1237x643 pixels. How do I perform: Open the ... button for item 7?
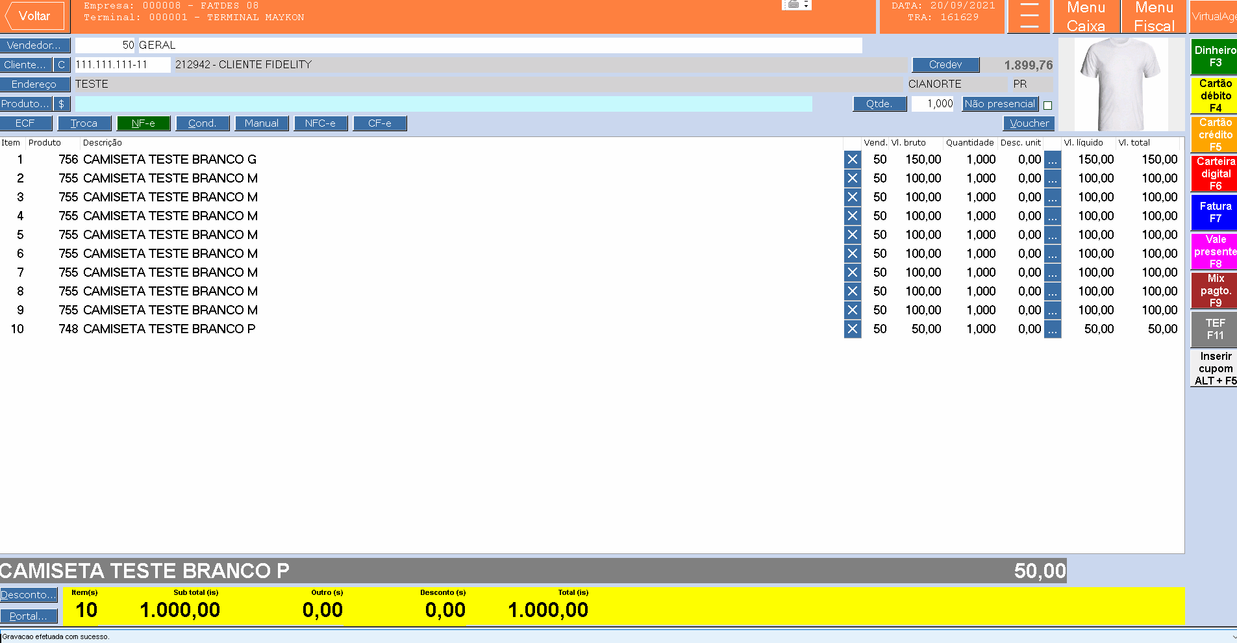tap(1053, 273)
